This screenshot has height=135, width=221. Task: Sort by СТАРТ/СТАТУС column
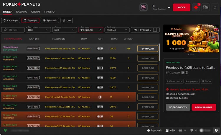pyautogui.click(x=13, y=39)
